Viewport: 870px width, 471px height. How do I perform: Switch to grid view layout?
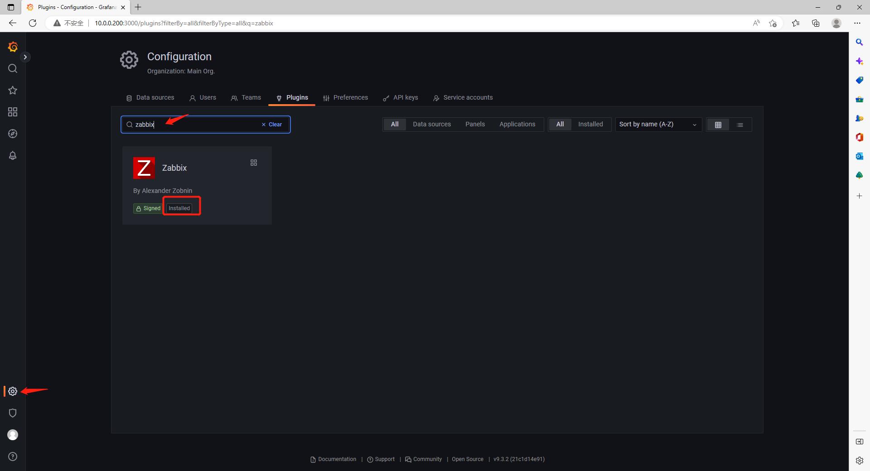tap(718, 125)
